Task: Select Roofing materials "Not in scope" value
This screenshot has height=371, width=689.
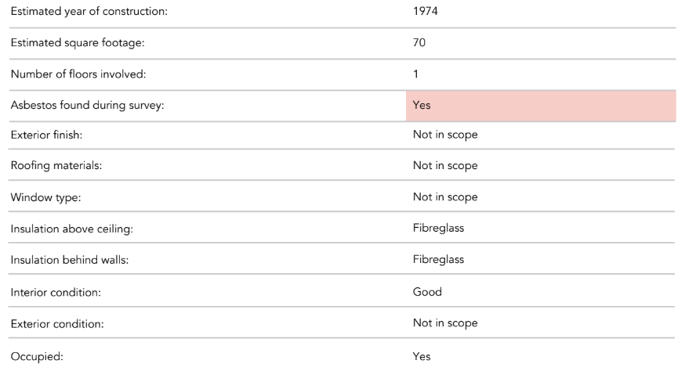Action: coord(444,166)
